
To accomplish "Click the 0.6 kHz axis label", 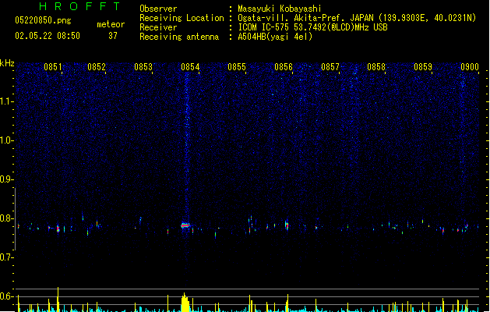I will (6, 296).
